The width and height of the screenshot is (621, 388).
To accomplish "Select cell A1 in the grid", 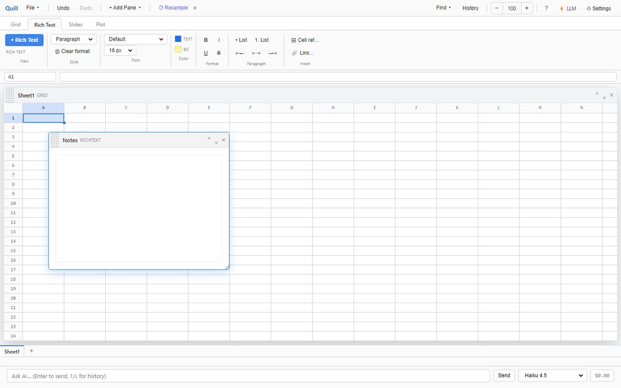I will (43, 118).
